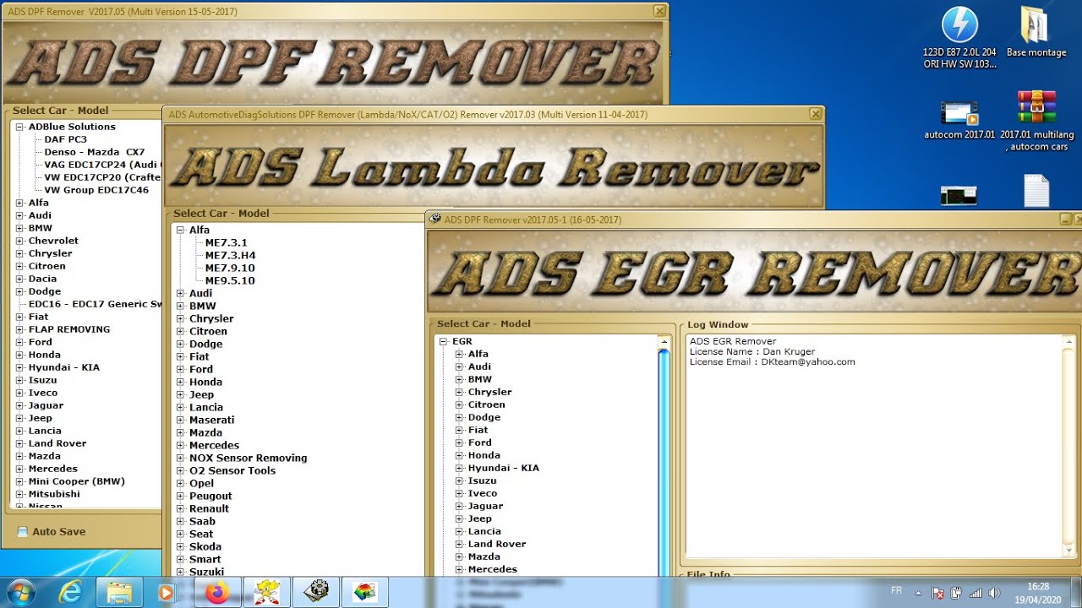Expand the Audi node in Lambda Remover

180,293
